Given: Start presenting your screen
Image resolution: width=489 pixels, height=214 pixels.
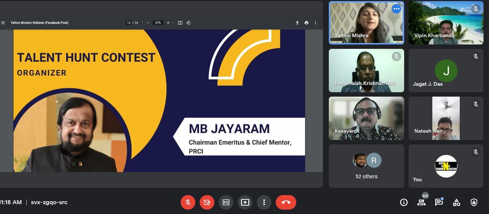Looking at the screenshot, I should (x=245, y=202).
